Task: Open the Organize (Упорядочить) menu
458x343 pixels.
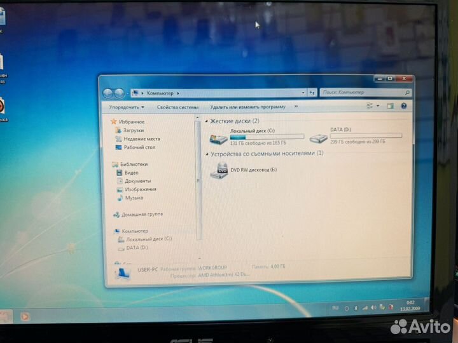Action: point(127,107)
